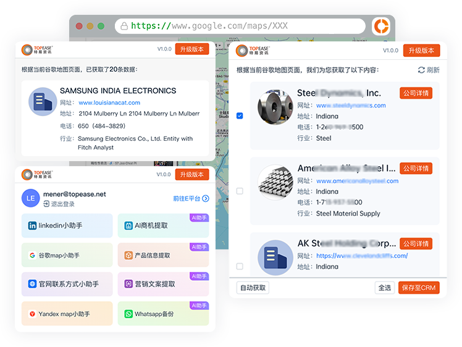Open the linkedin小助手 tool
The height and width of the screenshot is (347, 462).
click(67, 226)
